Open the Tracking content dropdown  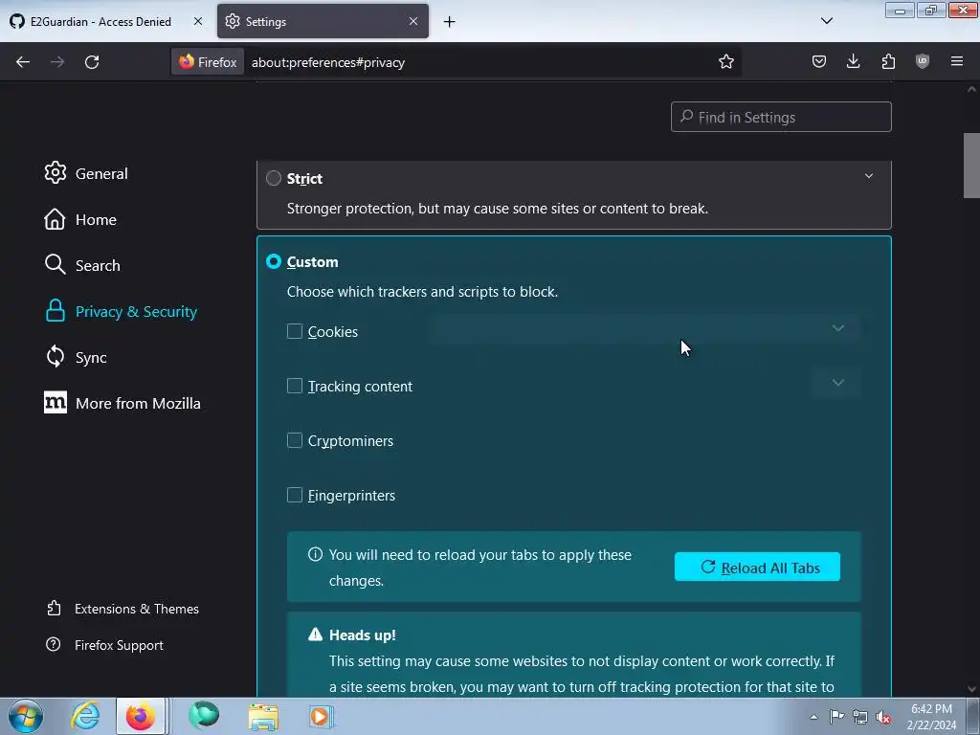tap(836, 383)
